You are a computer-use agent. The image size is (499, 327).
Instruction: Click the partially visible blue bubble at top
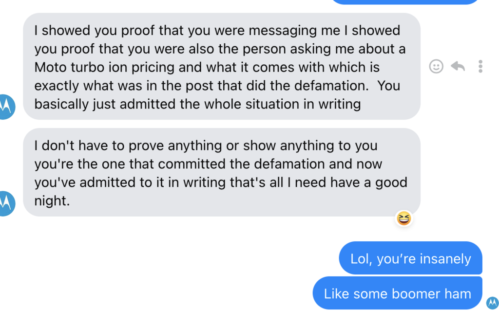pos(405,1)
